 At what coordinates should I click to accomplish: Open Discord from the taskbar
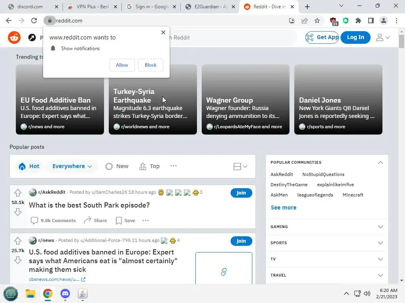[x=65, y=294]
